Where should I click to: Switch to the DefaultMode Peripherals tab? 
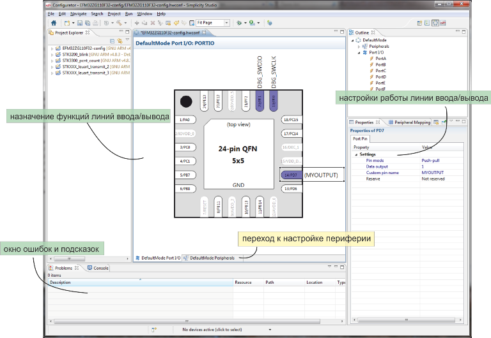[212, 258]
